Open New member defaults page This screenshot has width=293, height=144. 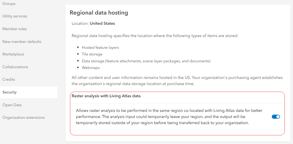click(22, 42)
